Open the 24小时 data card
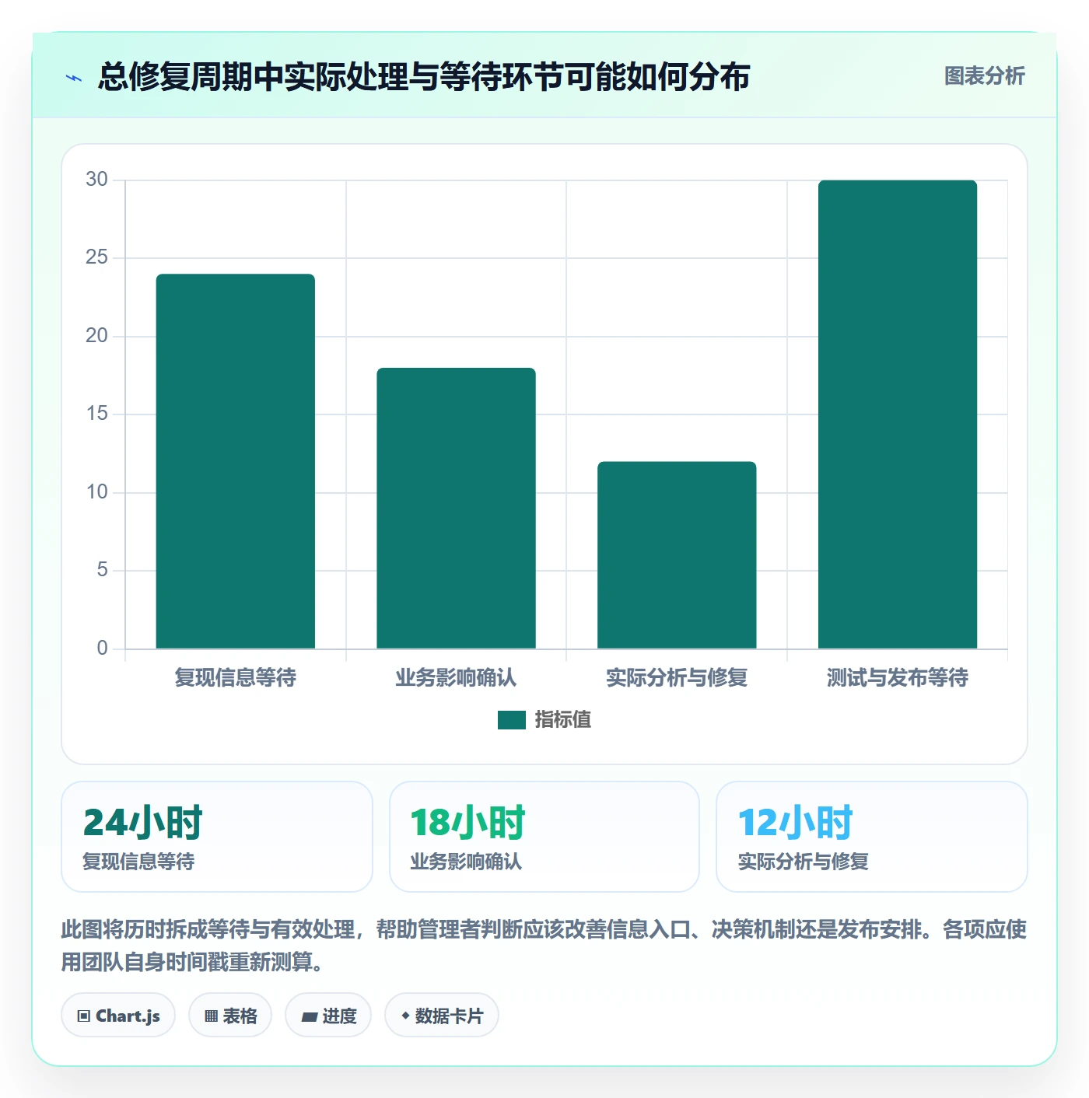1089x1098 pixels. [x=217, y=837]
